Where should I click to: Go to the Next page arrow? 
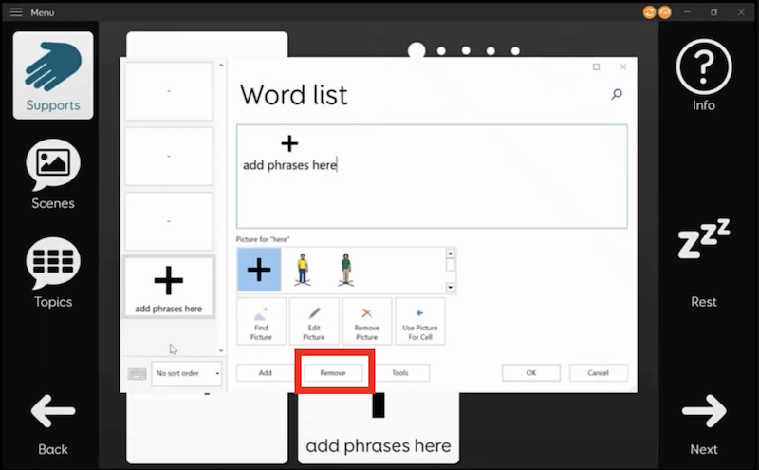point(703,423)
